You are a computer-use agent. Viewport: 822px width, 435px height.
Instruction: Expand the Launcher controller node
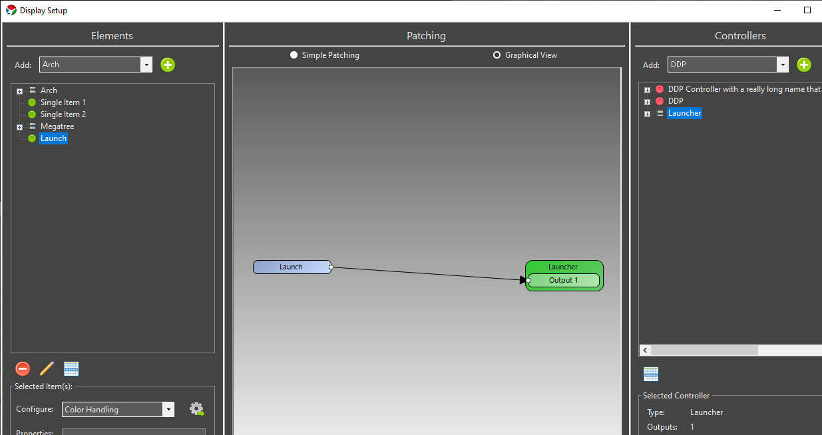[x=647, y=114]
